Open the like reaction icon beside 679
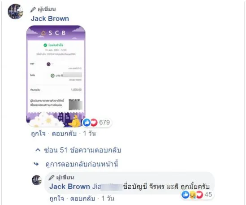246x205 pixels. [86, 122]
